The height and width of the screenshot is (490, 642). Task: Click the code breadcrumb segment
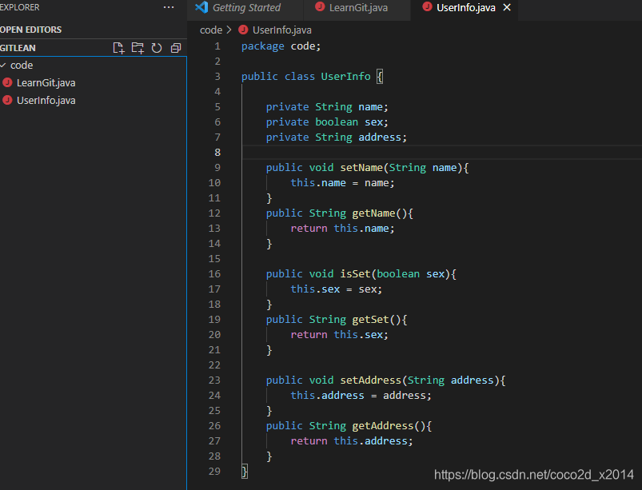[x=211, y=30]
